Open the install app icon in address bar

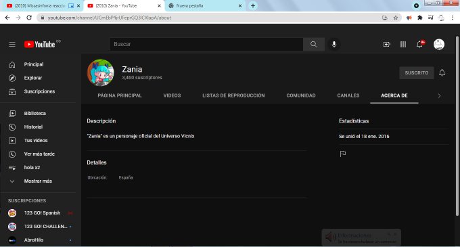(x=385, y=18)
